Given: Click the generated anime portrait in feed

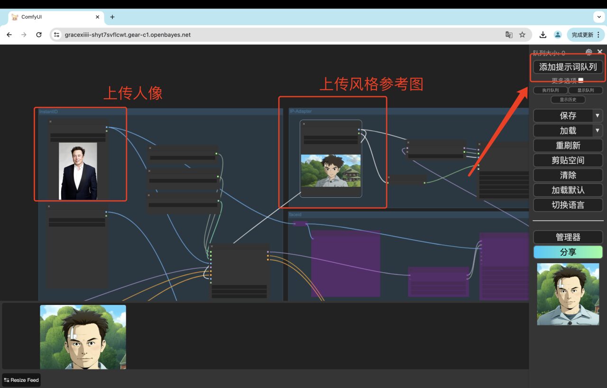Looking at the screenshot, I should click(83, 337).
